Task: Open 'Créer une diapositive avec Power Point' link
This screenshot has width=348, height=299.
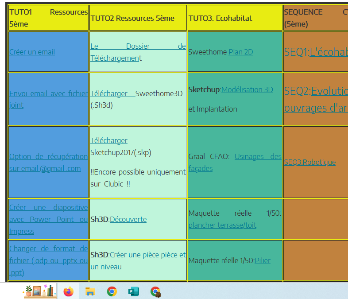Action: click(x=48, y=219)
